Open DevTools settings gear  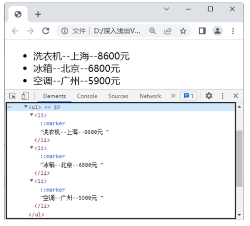click(209, 96)
